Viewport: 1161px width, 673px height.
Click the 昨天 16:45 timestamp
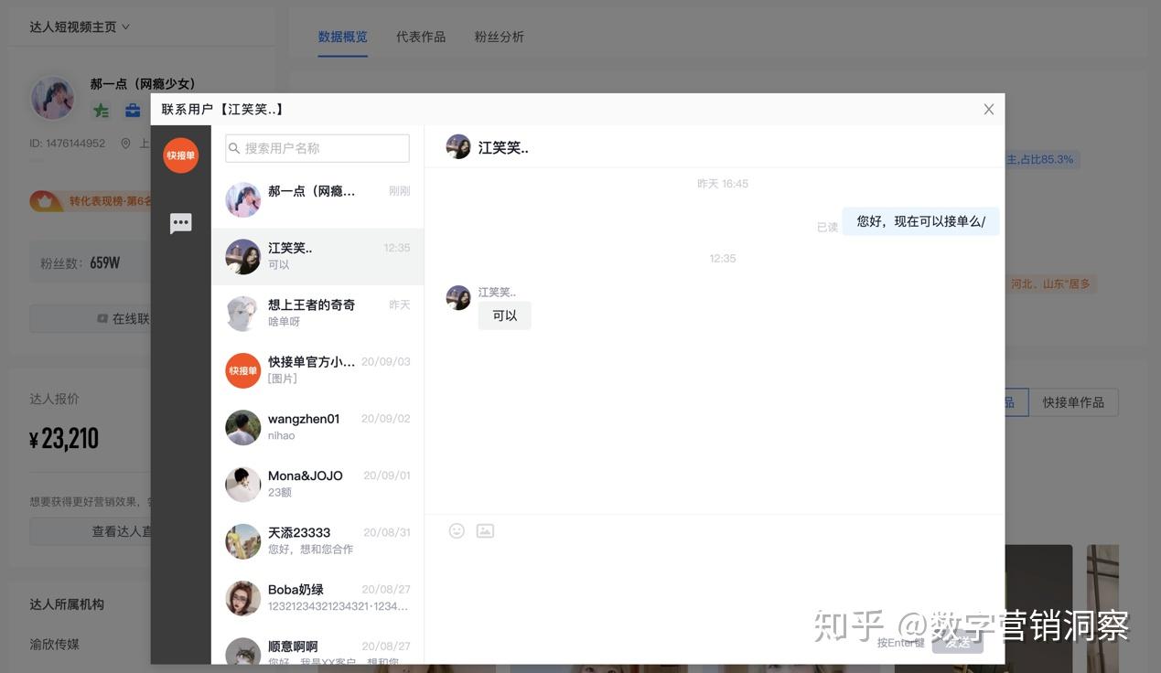click(x=723, y=184)
